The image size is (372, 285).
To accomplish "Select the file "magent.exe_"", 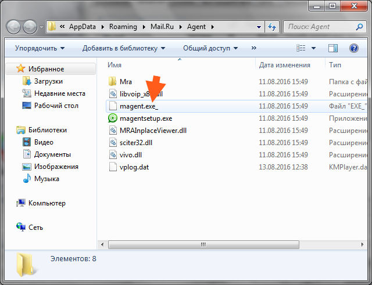I will 139,106.
